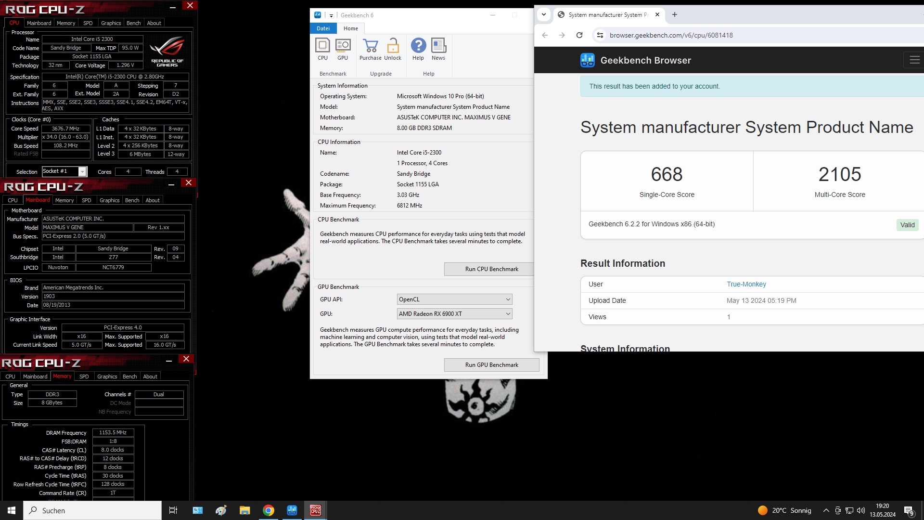Click the browser address bar URL
This screenshot has width=924, height=520.
671,35
